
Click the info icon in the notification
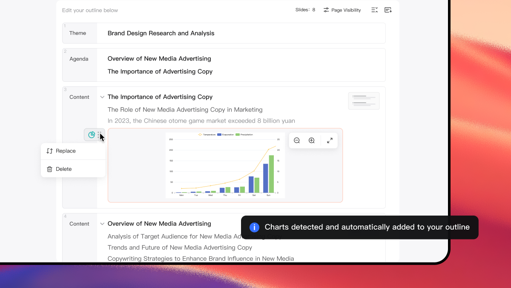coord(254,227)
